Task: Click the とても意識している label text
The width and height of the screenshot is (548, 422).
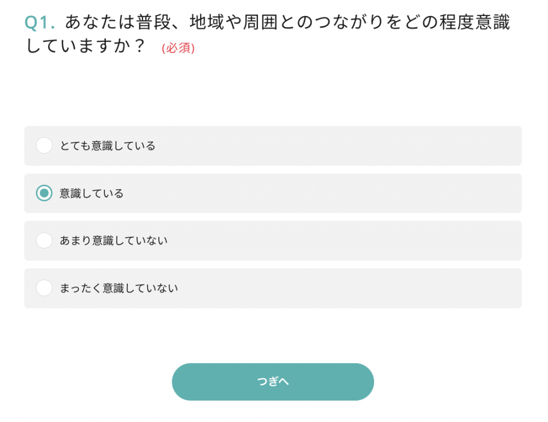Action: coord(108,146)
